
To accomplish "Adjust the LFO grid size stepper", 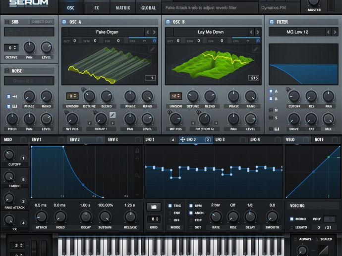I will (155, 219).
